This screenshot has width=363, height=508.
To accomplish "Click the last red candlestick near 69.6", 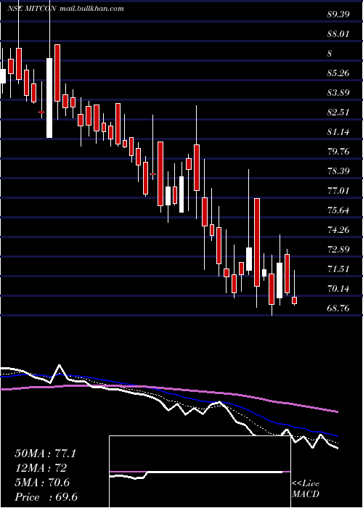I will point(295,300).
